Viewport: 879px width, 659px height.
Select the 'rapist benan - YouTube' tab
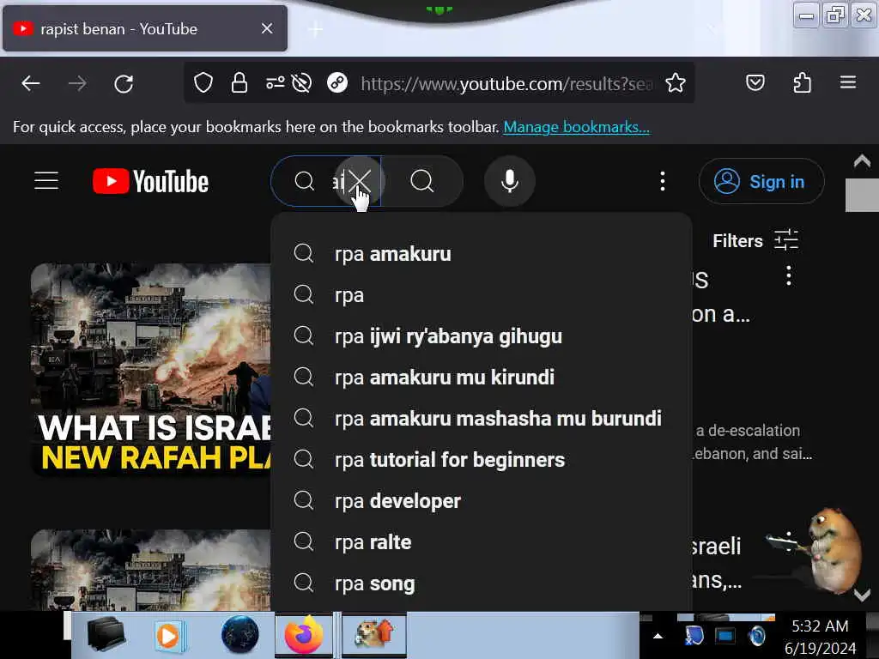pyautogui.click(x=144, y=28)
